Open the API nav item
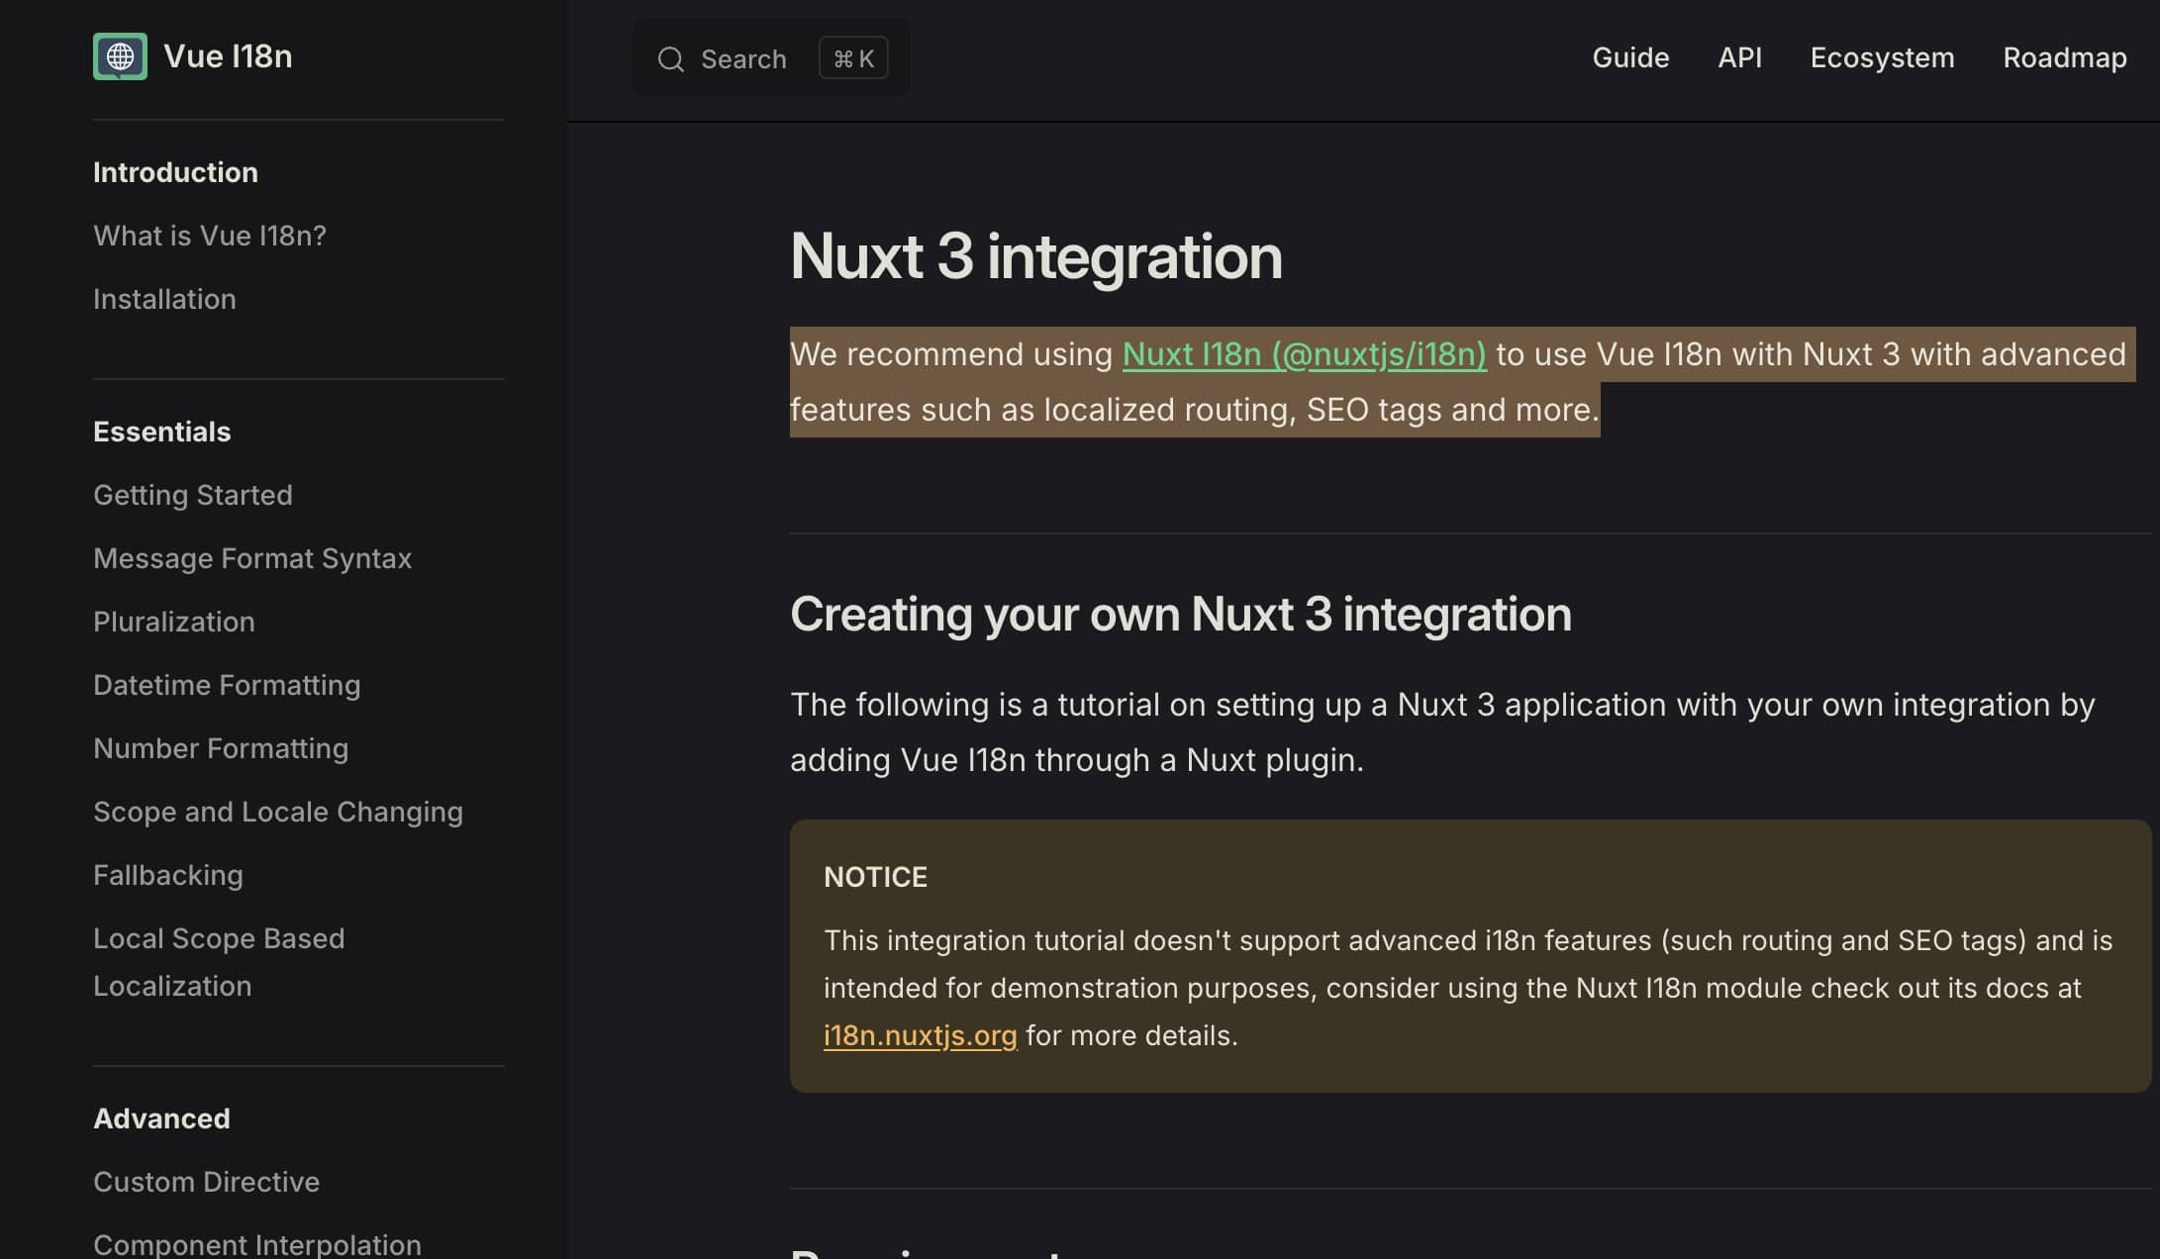The image size is (2160, 1259). point(1739,57)
